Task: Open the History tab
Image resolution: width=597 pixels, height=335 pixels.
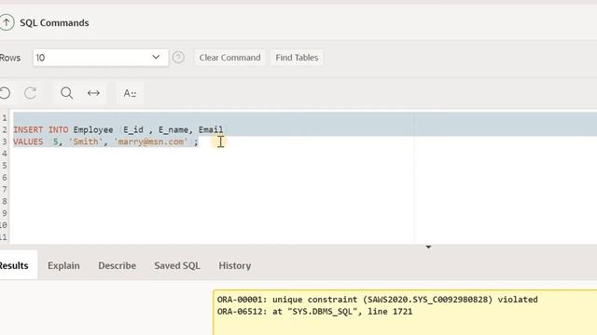Action: pos(234,265)
